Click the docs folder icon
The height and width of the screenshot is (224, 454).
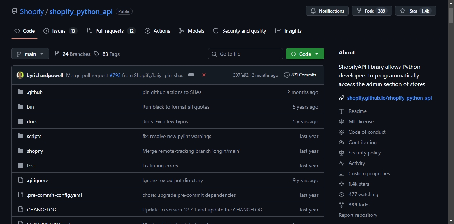click(20, 121)
